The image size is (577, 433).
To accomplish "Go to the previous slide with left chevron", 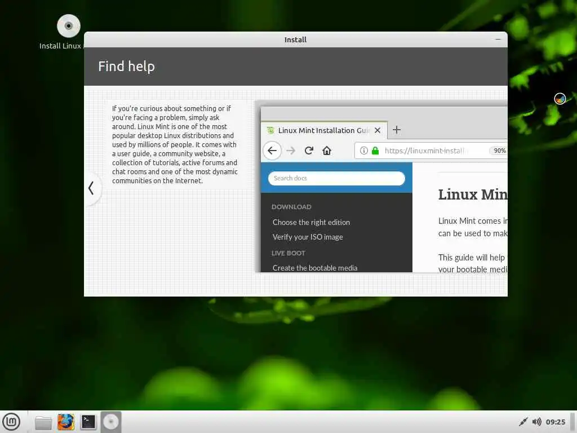I will pyautogui.click(x=91, y=188).
